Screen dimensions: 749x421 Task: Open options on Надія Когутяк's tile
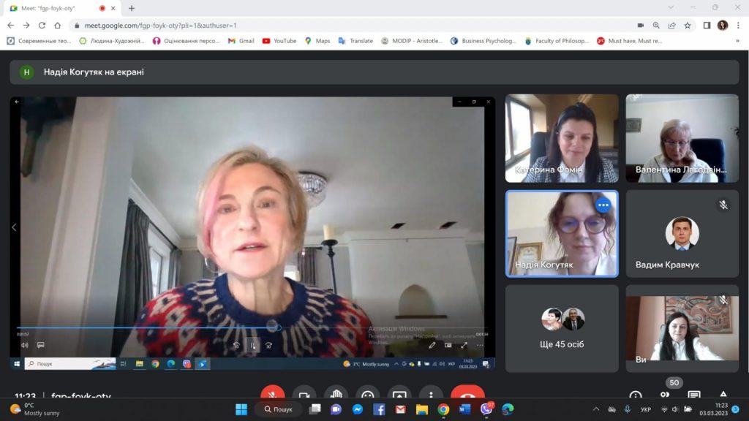(x=603, y=205)
